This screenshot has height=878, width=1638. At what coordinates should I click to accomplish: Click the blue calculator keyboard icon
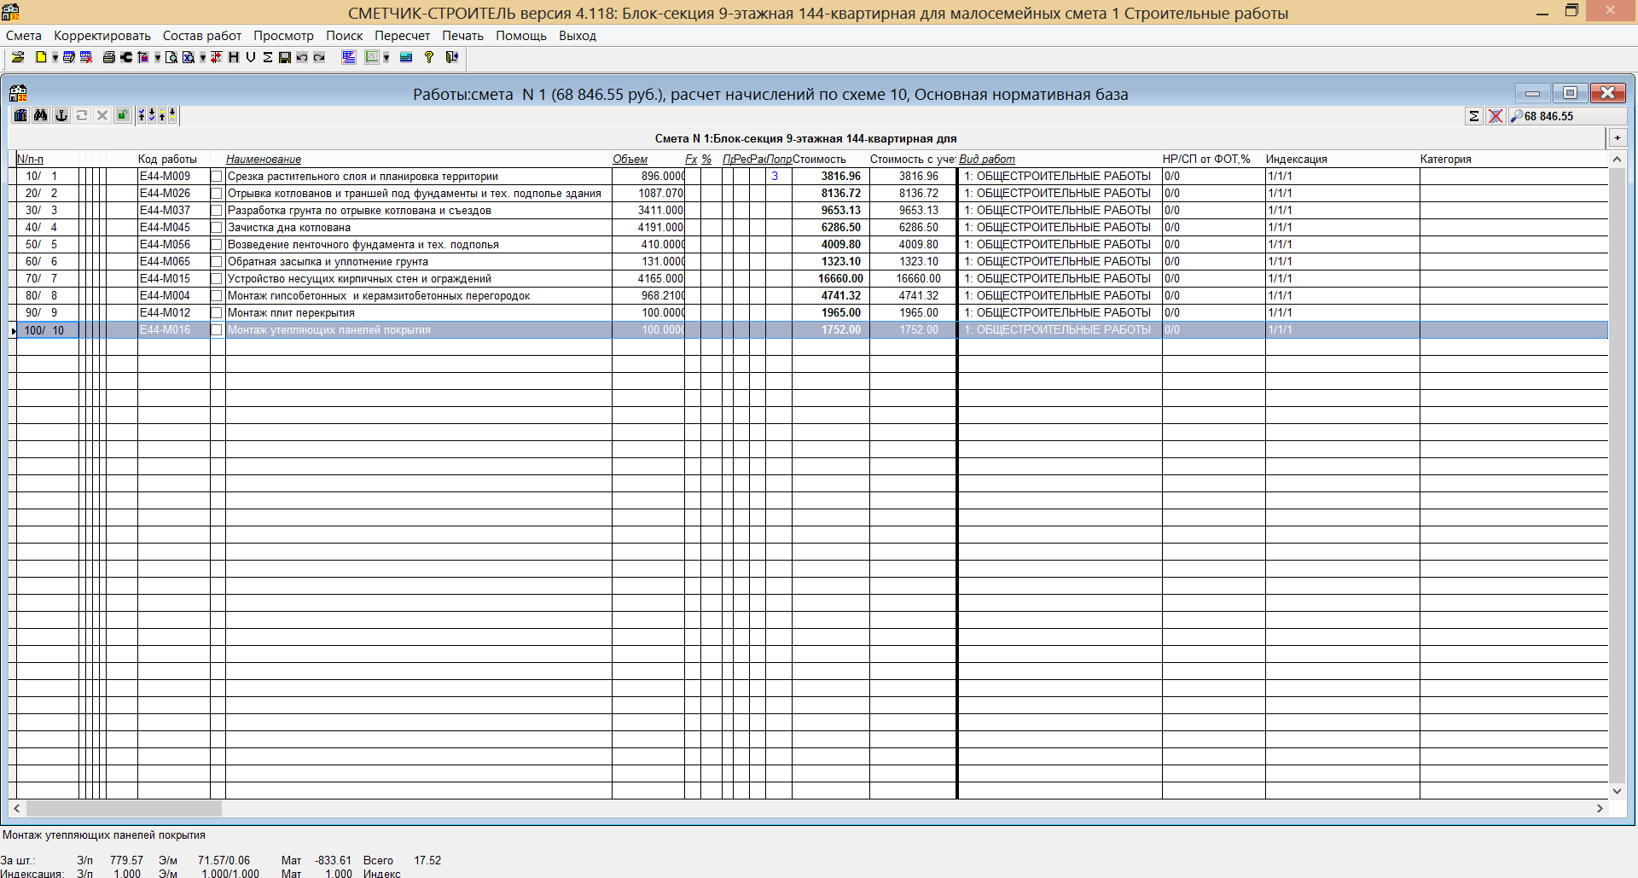coord(405,57)
